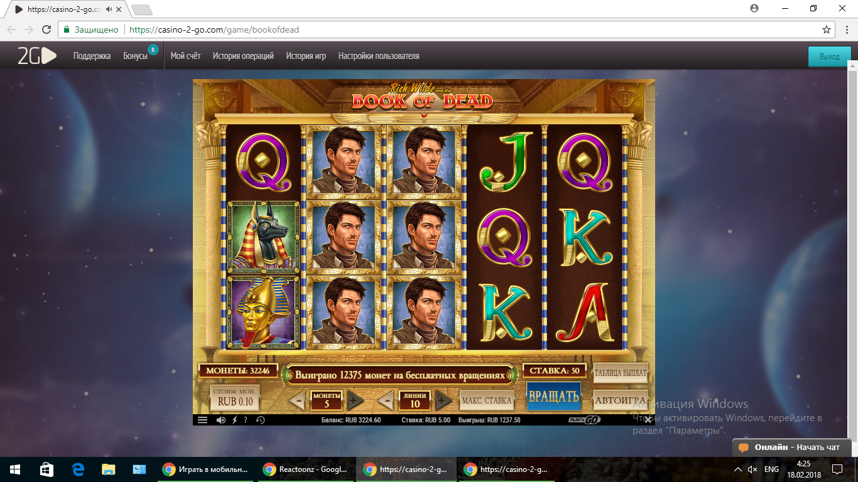Click Anubis symbol on first reel

(263, 237)
